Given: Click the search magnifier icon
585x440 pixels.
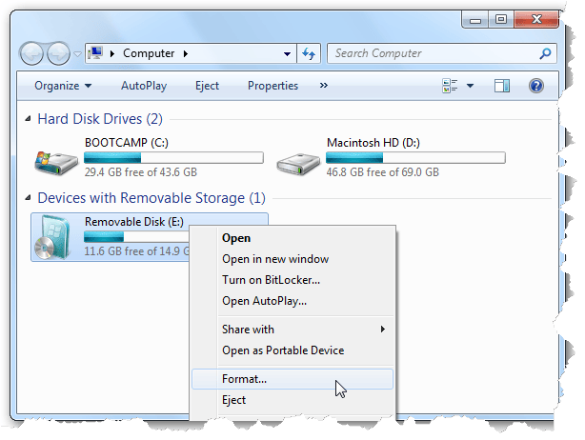Looking at the screenshot, I should pyautogui.click(x=544, y=53).
